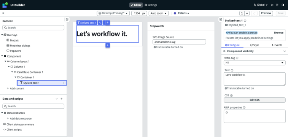Click the eye icon beside Component visibility
The width and height of the screenshot is (288, 137).
224,51
